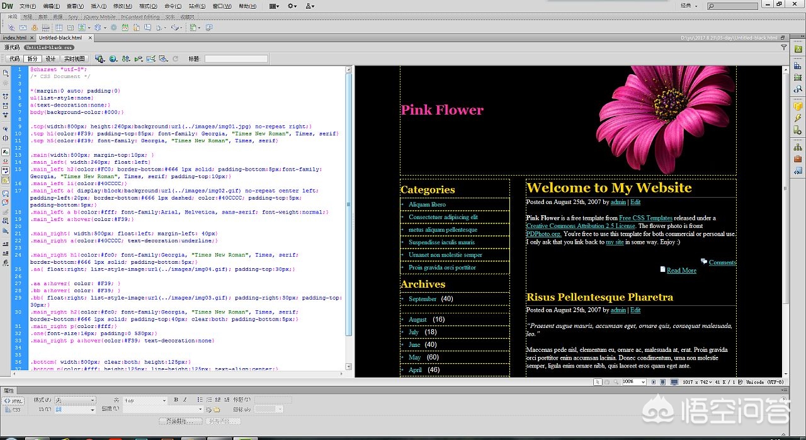806x440 pixels.
Task: Click the Read More link in preview
Action: [x=681, y=270]
